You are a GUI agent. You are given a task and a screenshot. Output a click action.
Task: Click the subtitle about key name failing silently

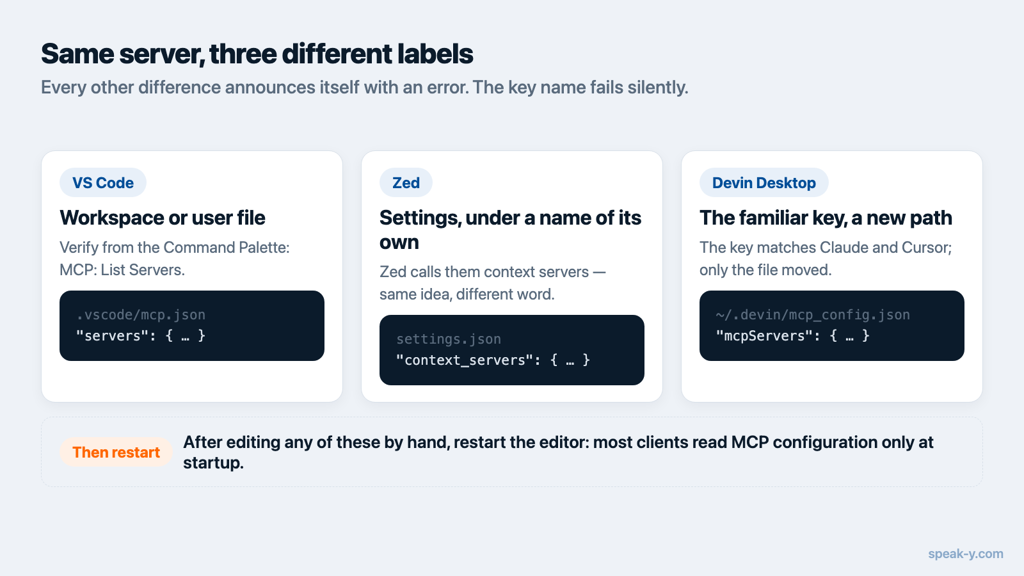(x=365, y=87)
